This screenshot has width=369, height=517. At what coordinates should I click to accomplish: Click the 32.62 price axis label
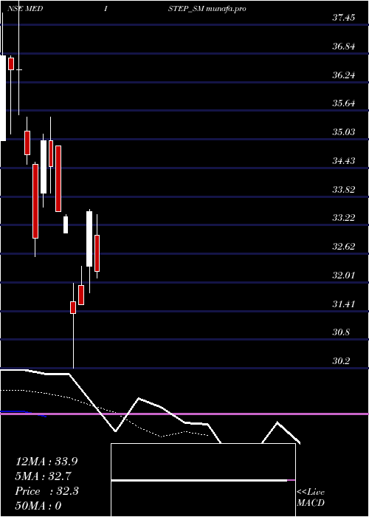[343, 246]
